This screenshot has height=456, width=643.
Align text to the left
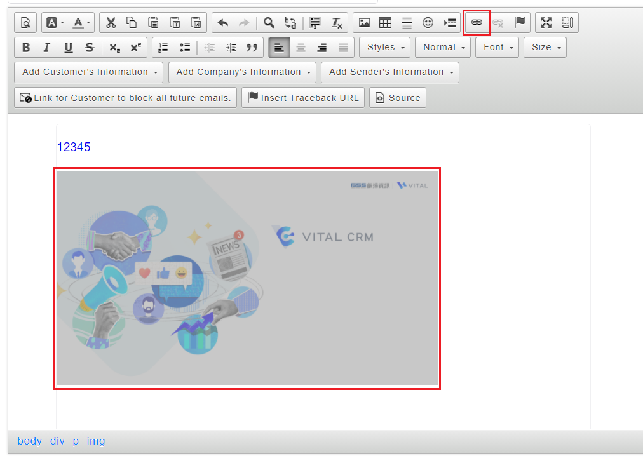tap(280, 48)
